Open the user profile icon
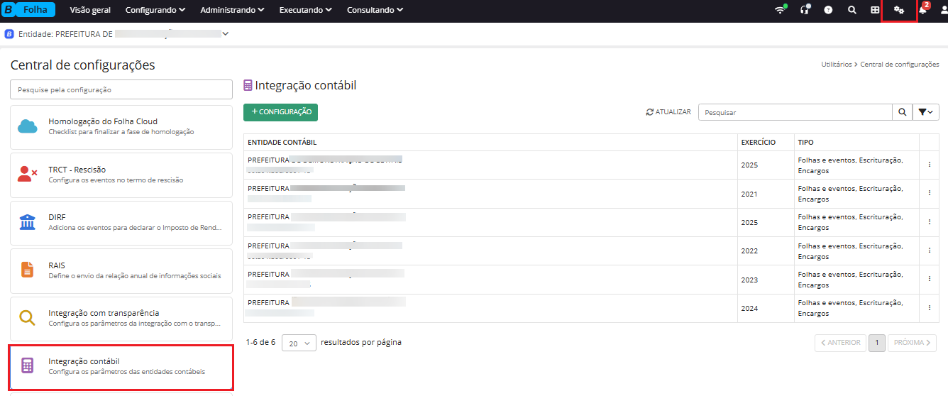The image size is (948, 396). (943, 11)
